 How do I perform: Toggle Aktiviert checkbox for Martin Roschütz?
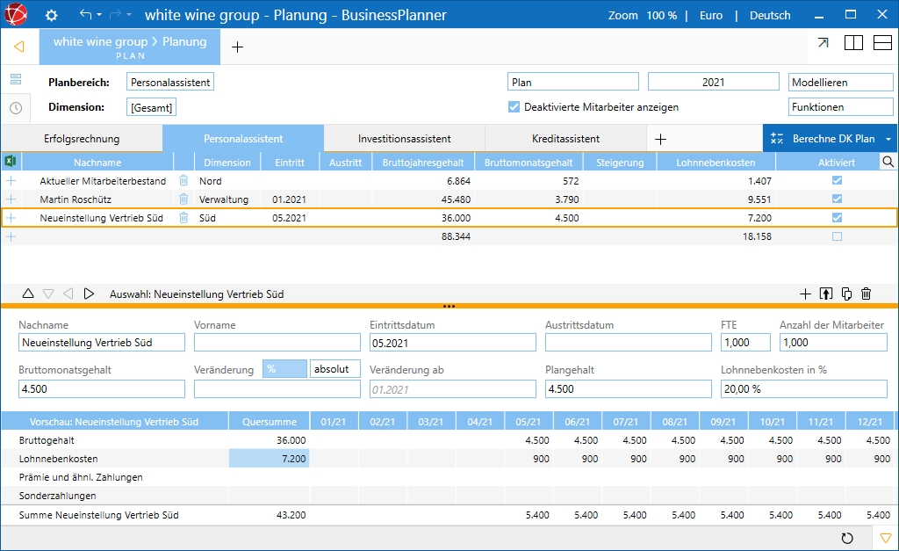coord(837,199)
